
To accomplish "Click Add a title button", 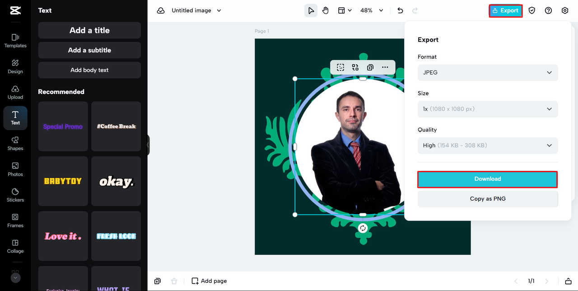I will pos(89,30).
